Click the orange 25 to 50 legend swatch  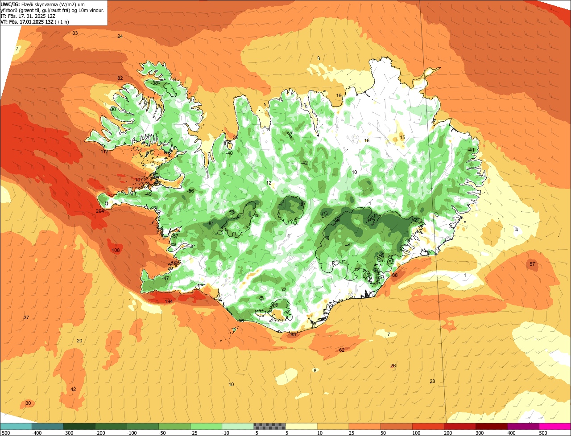tap(364, 426)
